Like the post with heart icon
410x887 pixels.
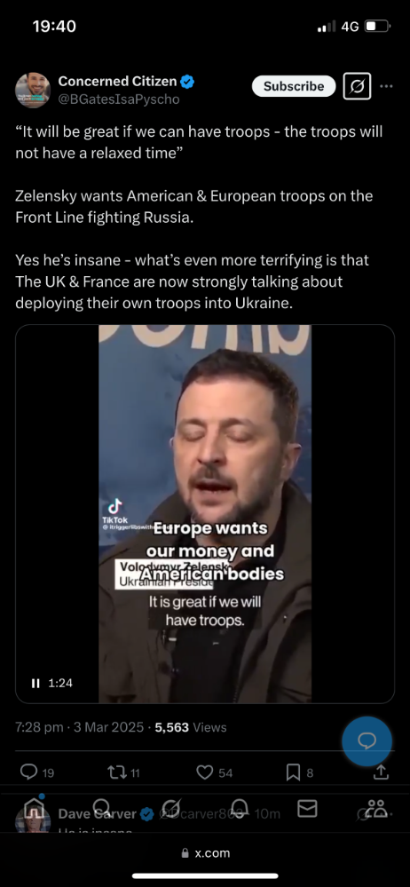204,772
